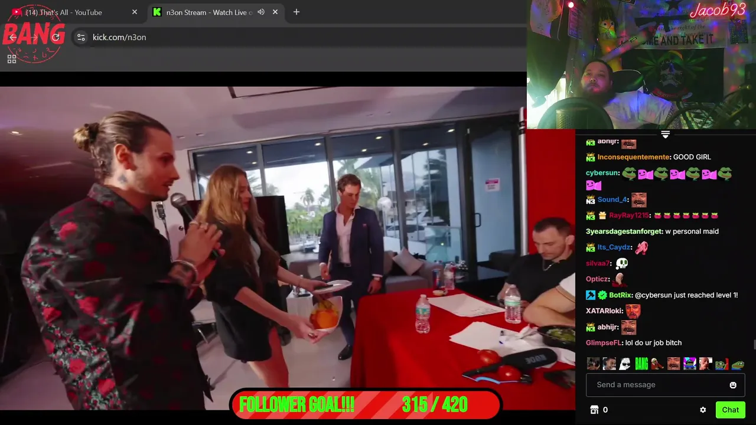Open Its_Caydz user card
The image size is (756, 425).
tap(614, 247)
